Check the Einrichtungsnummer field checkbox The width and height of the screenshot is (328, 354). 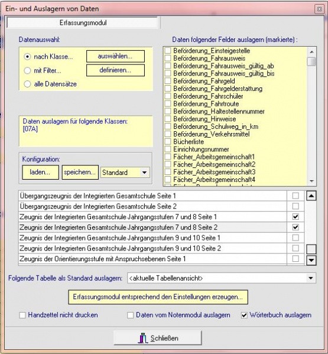coord(168,150)
